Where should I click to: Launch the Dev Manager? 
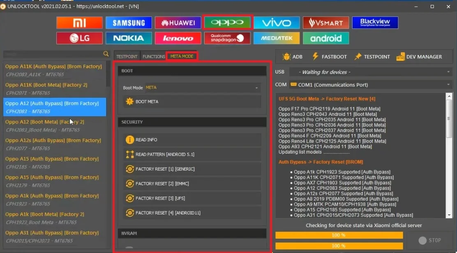click(x=419, y=57)
